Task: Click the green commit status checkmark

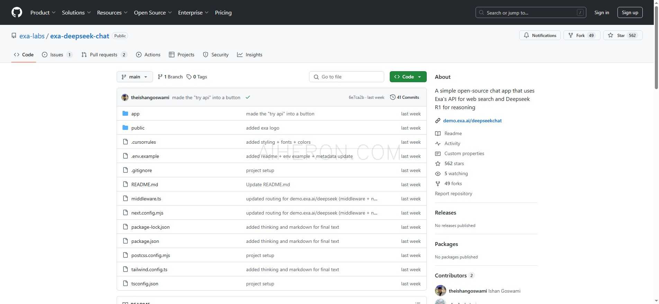Action: coord(248,97)
